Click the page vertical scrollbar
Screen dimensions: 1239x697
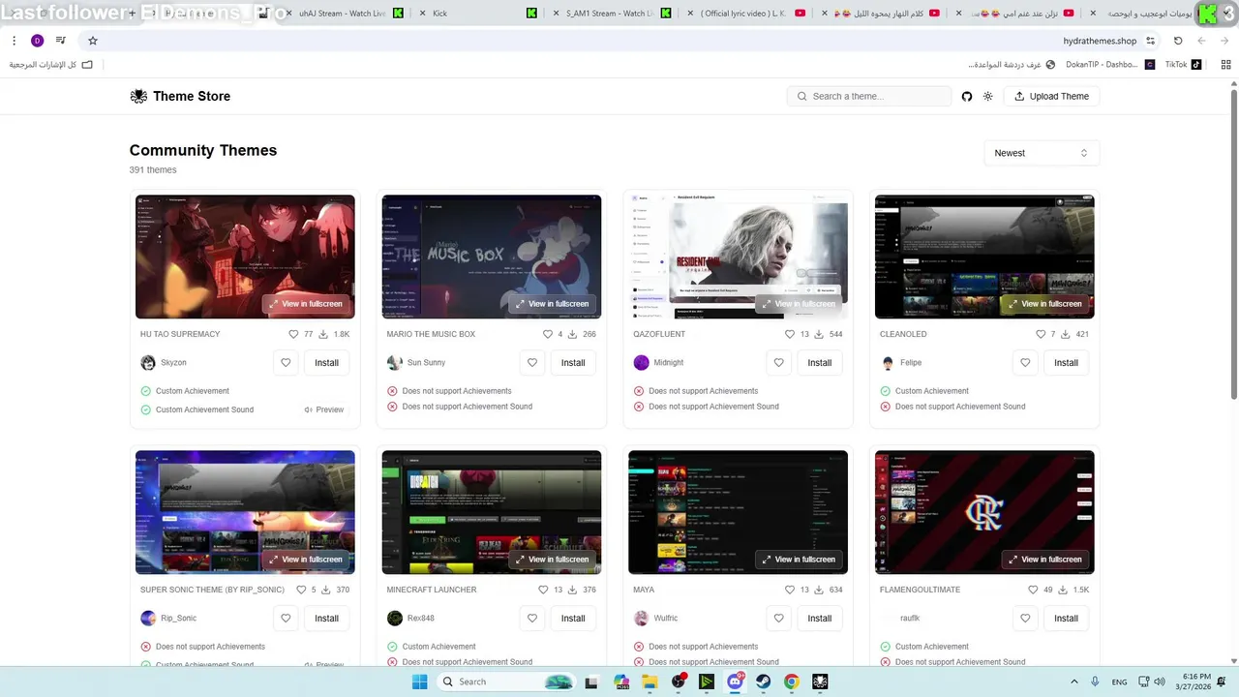coord(1233,242)
